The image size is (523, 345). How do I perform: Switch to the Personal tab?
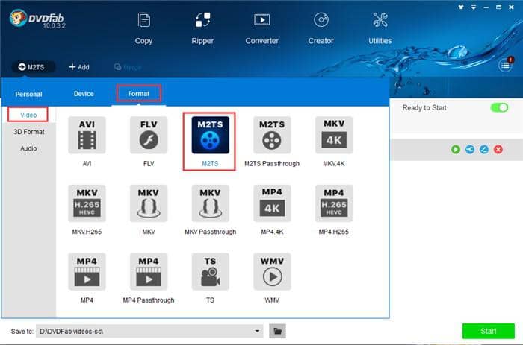coord(28,94)
